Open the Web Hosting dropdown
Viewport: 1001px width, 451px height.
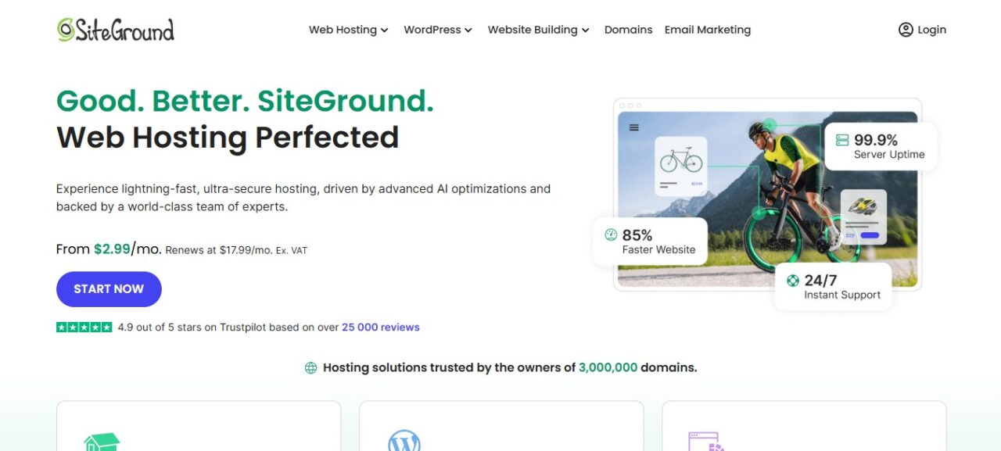click(348, 30)
